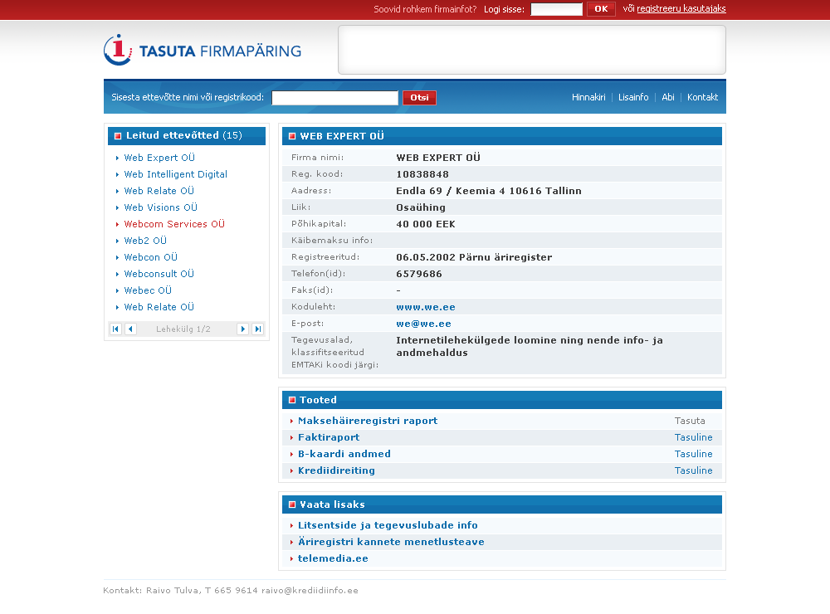Click Lehekülg 1/2 page indicator
The width and height of the screenshot is (830, 614).
tap(183, 329)
